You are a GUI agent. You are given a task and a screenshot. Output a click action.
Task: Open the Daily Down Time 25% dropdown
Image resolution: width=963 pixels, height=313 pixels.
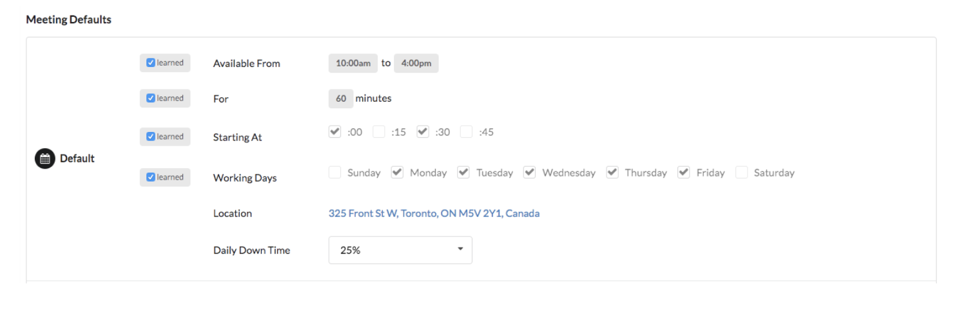400,250
